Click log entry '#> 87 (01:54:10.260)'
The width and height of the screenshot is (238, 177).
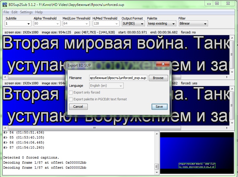pyautogui.click(x=24, y=147)
